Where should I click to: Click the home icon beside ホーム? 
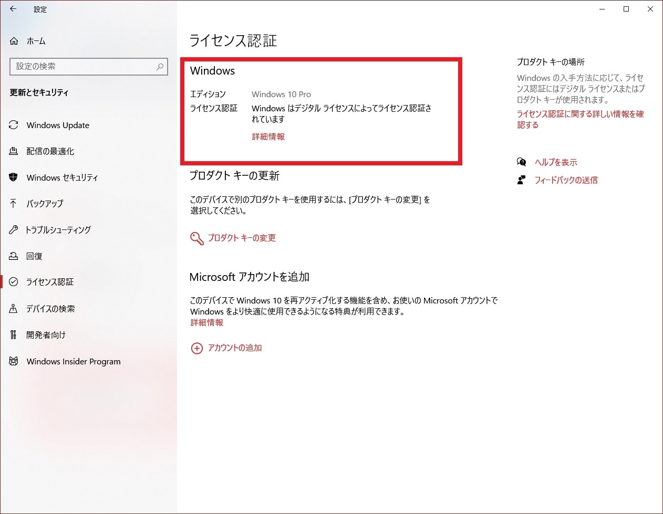tap(14, 41)
